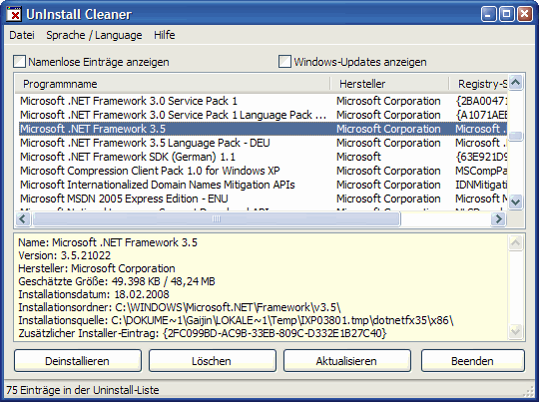Click the horizontal scrollbar thumb

pos(217,218)
